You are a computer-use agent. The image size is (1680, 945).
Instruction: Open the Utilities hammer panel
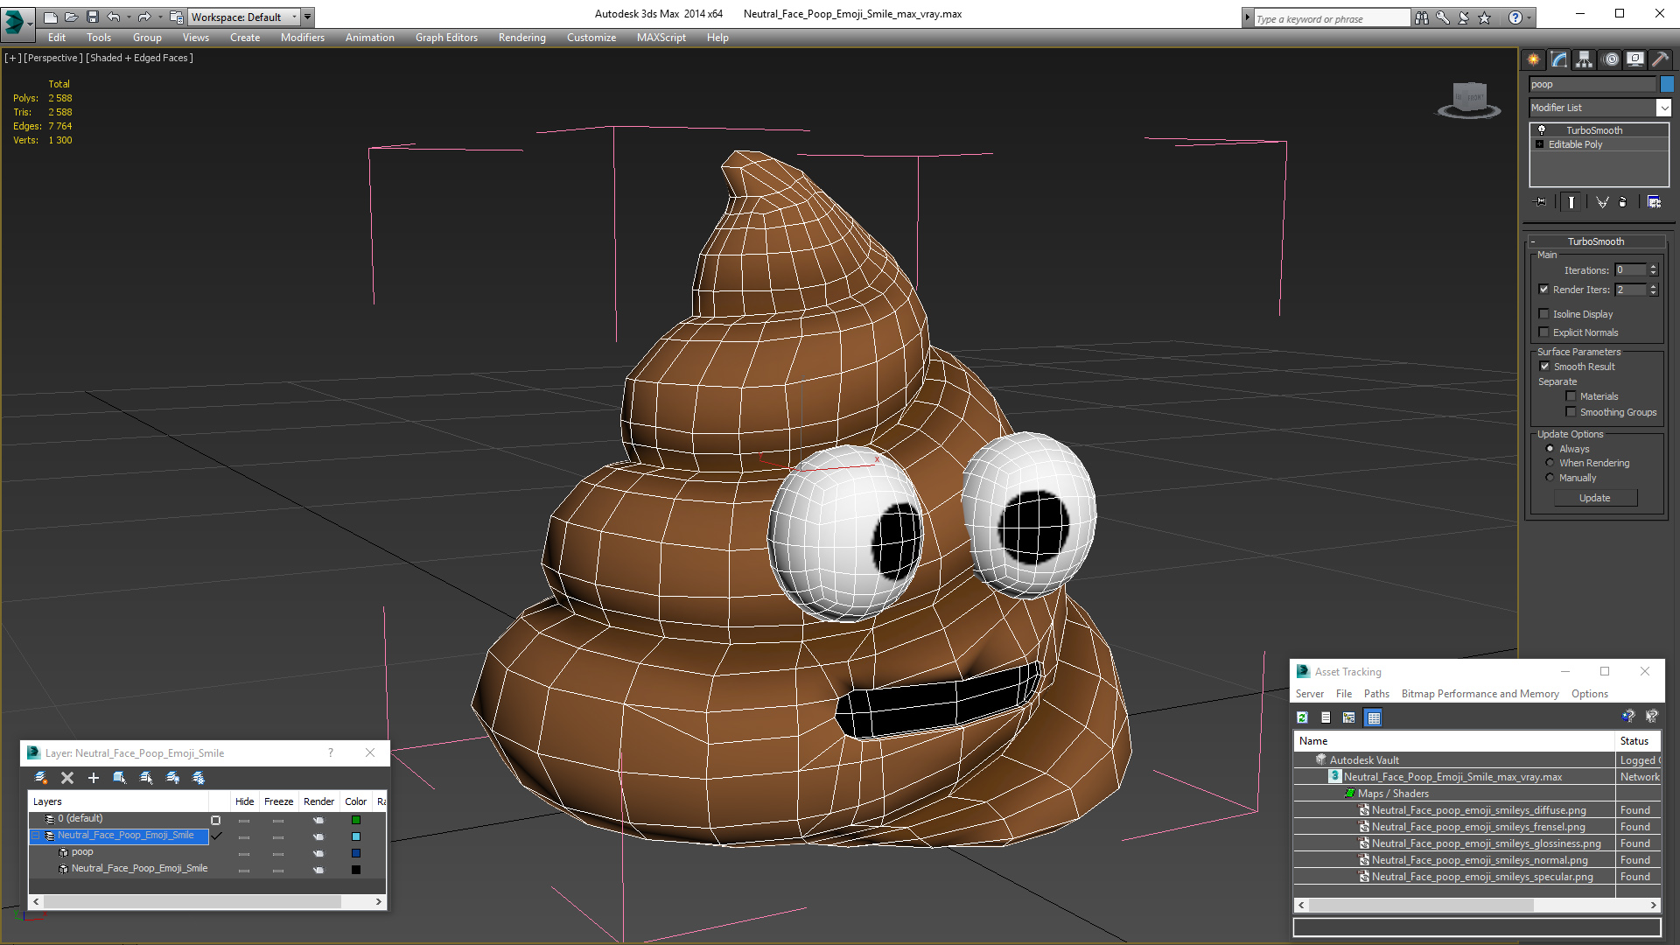pyautogui.click(x=1660, y=59)
